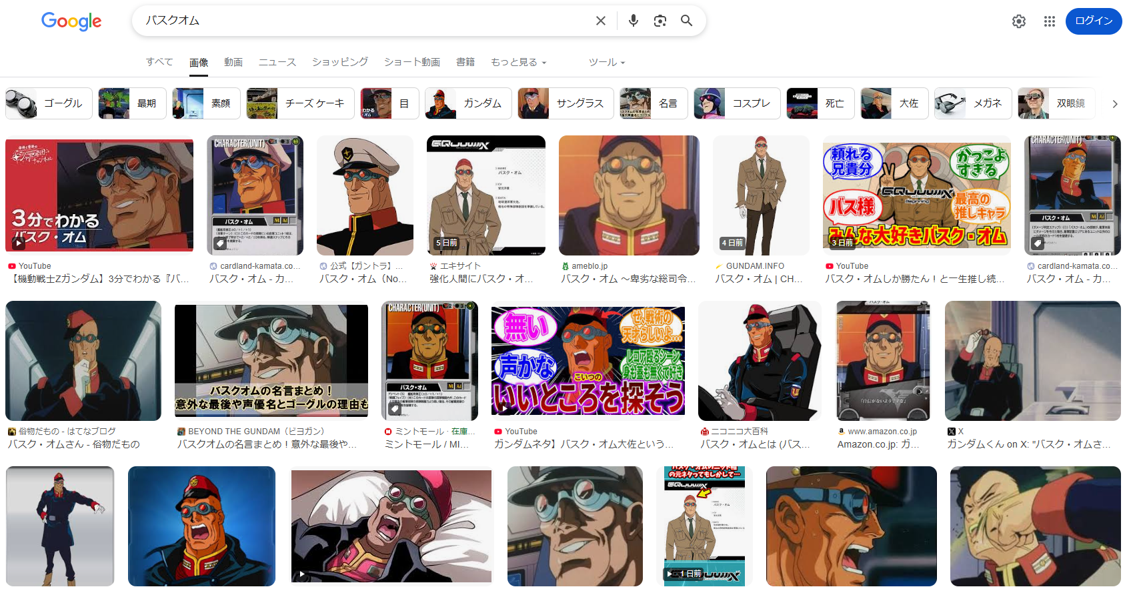Open バスク・オム～卑劣な総司令 ameblo link
Image resolution: width=1123 pixels, height=591 pixels.
click(x=628, y=279)
